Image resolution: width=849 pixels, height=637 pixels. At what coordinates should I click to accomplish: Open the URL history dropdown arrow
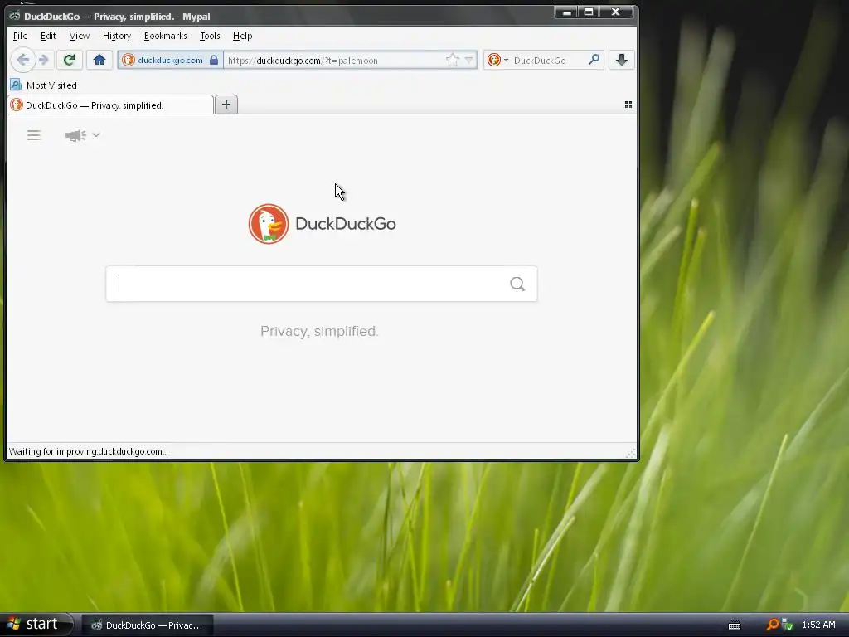(x=469, y=60)
